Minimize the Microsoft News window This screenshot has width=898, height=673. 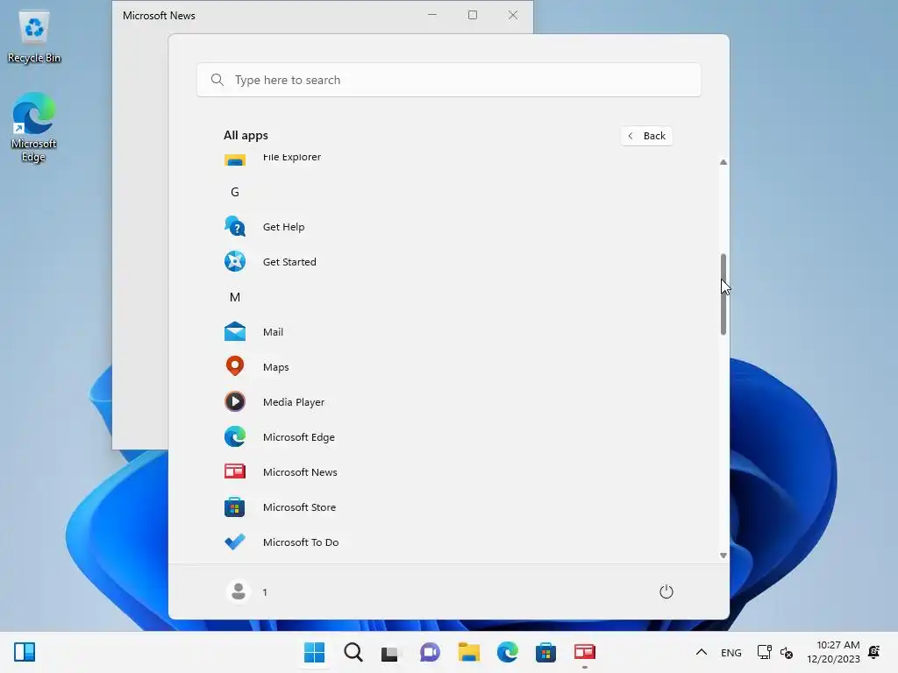coord(432,16)
